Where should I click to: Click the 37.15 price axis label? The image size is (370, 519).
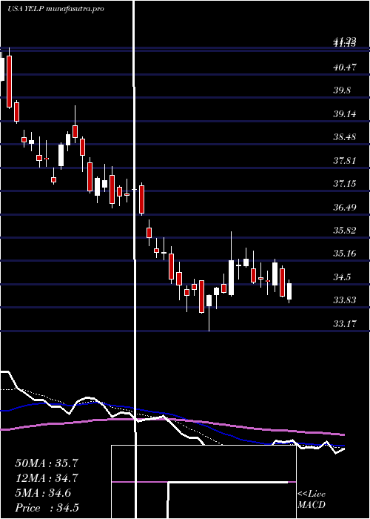pyautogui.click(x=345, y=184)
